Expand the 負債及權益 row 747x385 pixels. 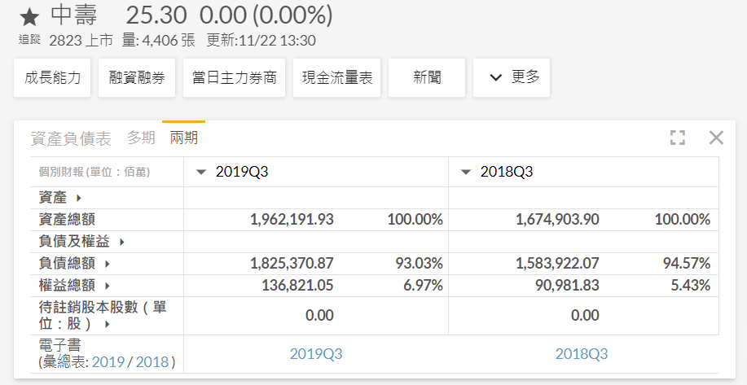tap(121, 242)
